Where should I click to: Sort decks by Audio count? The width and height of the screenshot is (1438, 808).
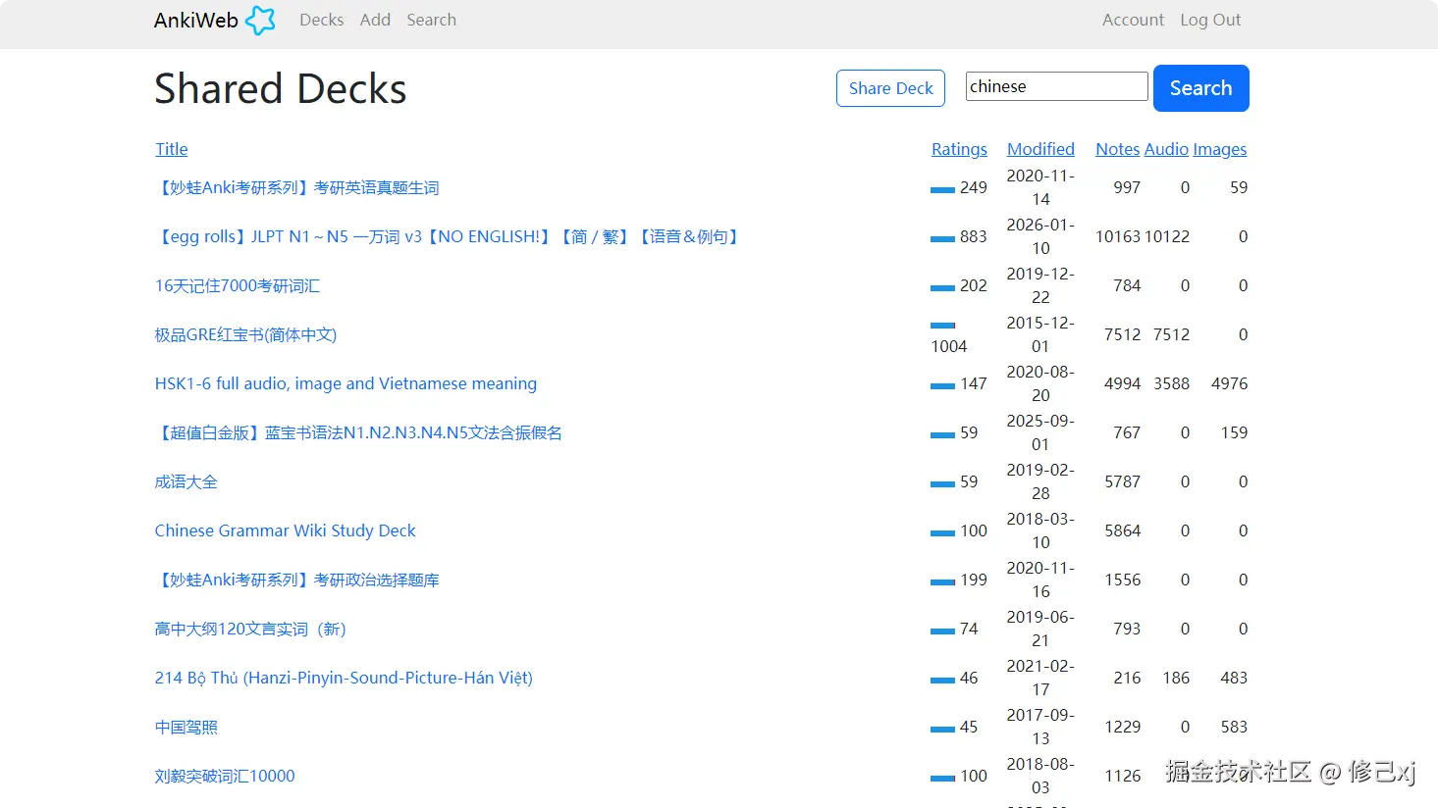[1166, 149]
